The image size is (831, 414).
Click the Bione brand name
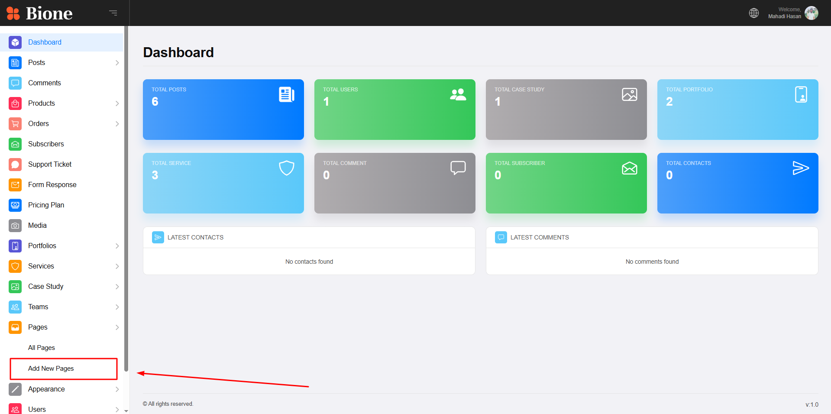point(49,13)
